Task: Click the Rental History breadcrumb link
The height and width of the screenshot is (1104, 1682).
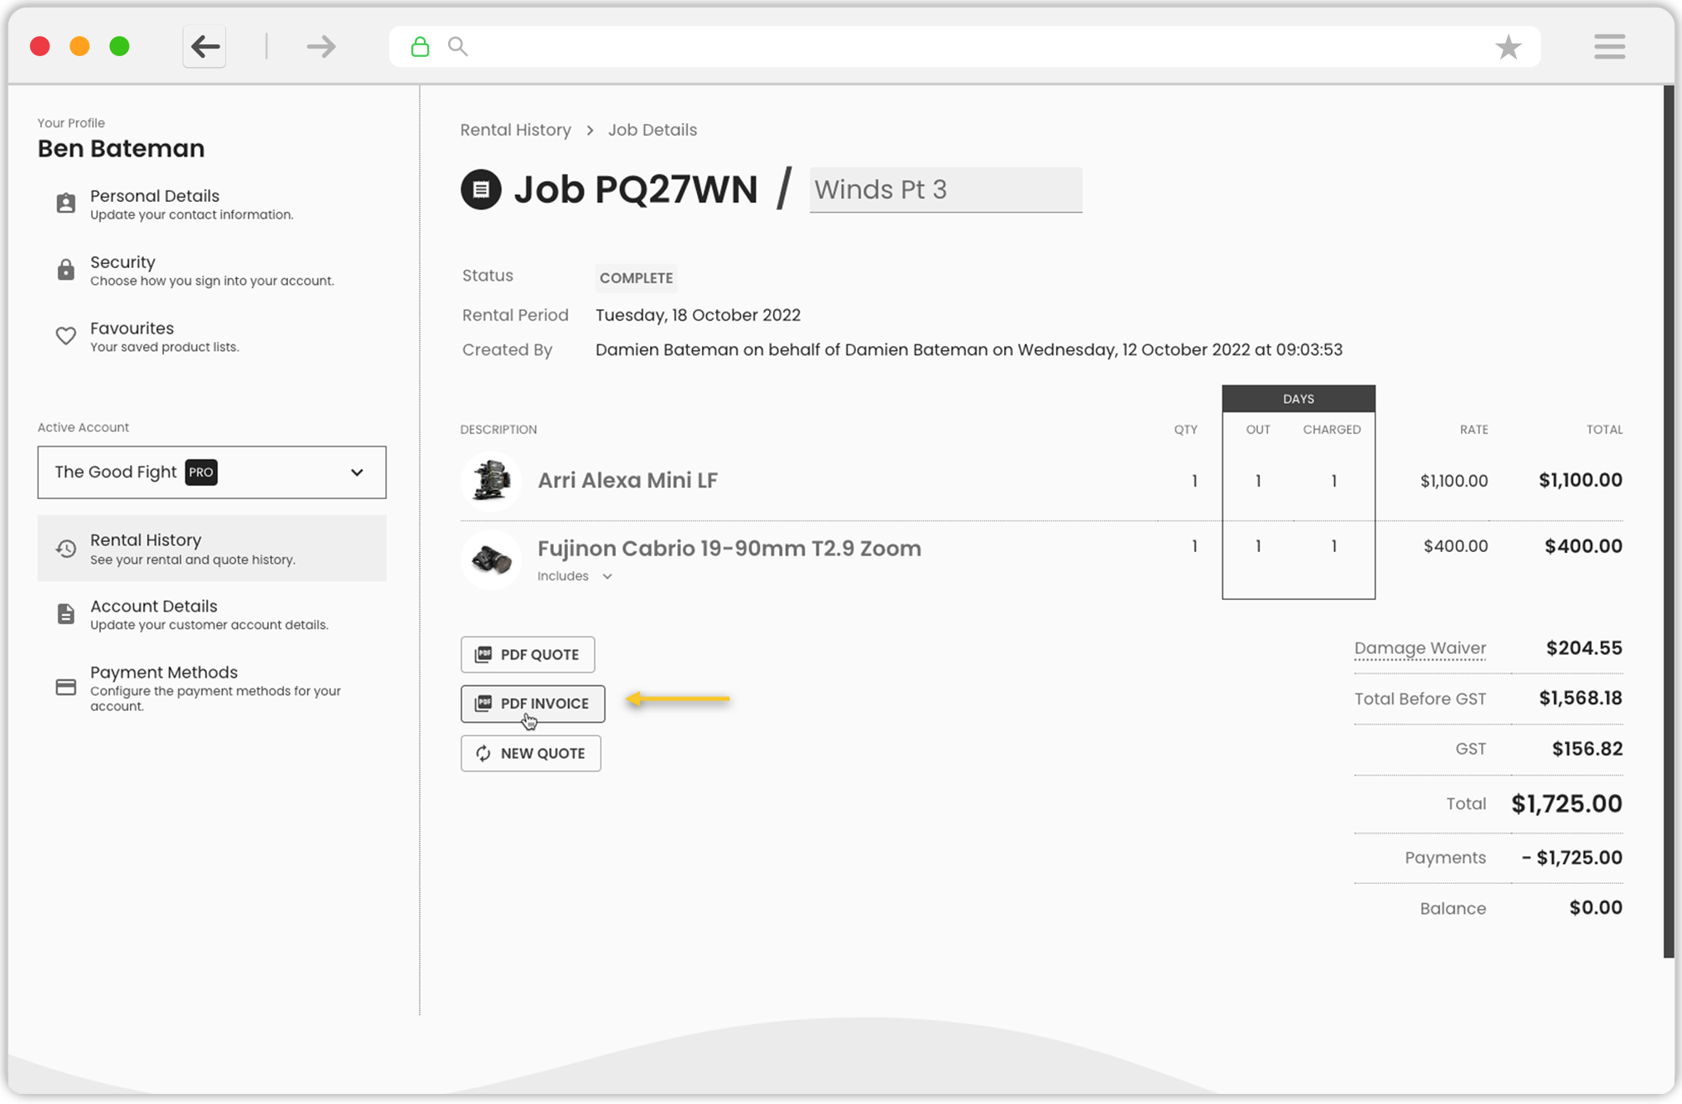Action: (515, 129)
